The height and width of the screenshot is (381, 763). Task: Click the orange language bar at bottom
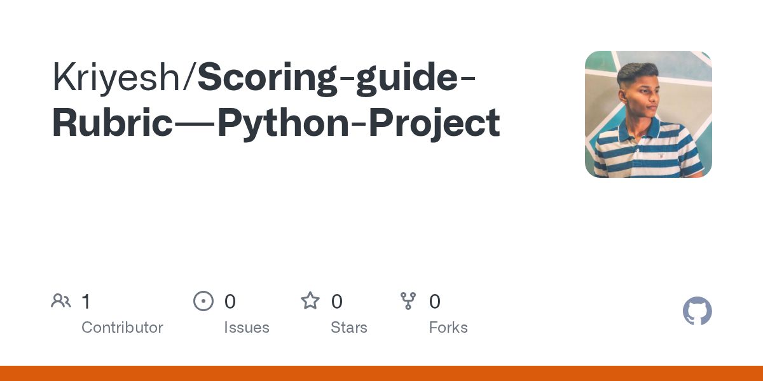[x=381, y=373]
